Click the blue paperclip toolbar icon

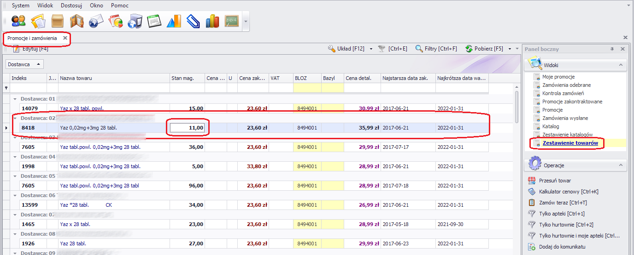click(193, 21)
